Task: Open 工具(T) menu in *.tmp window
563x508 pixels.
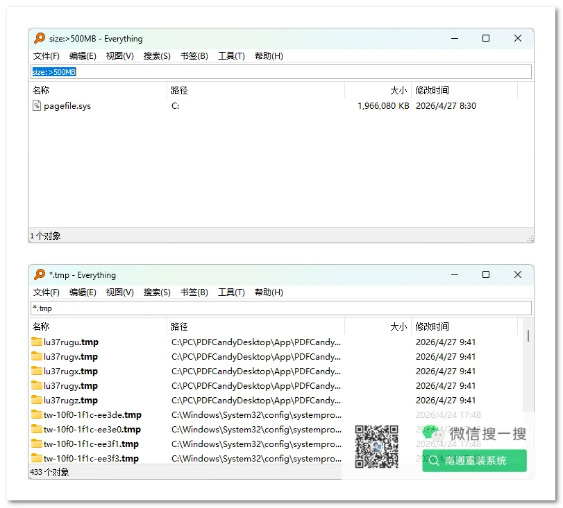Action: (231, 292)
